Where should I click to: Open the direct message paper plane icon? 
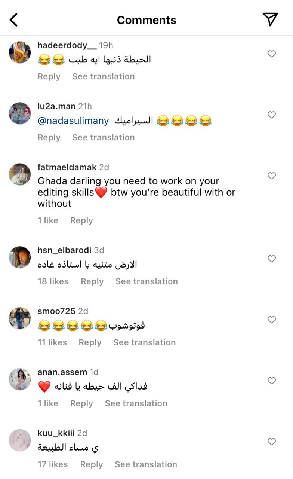click(x=270, y=19)
